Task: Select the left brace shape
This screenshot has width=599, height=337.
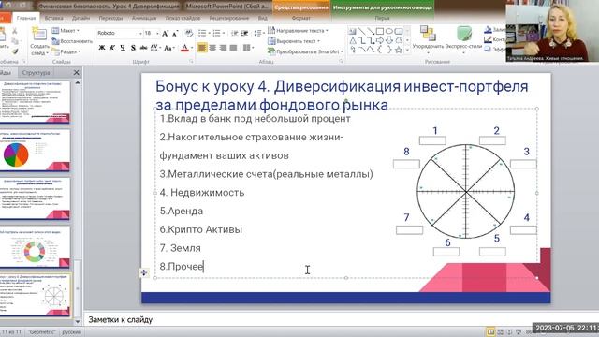Action: pyautogui.click(x=380, y=50)
